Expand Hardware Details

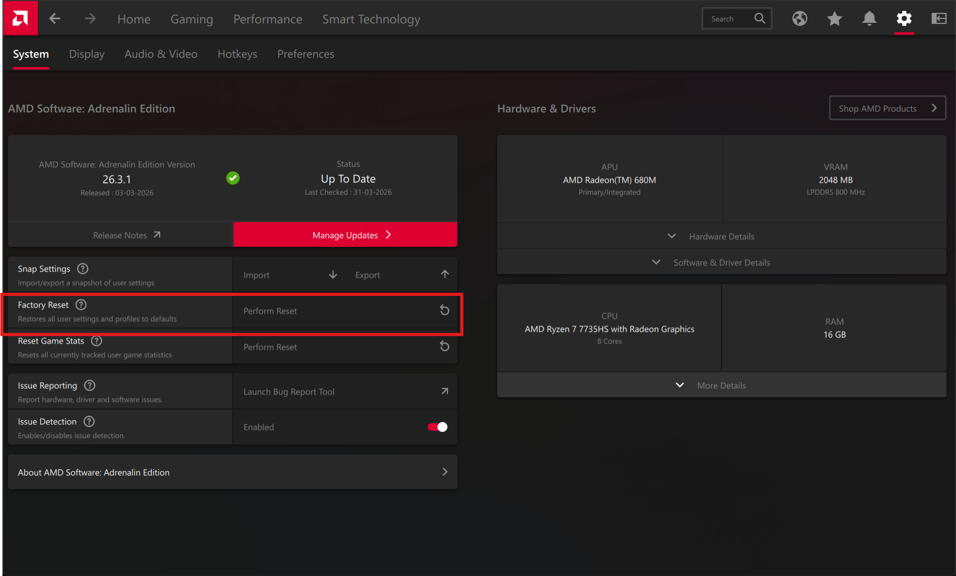[722, 236]
